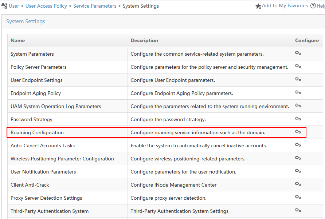Open configure gear for Endpoint Aging Policy
This screenshot has height=219, width=325.
(298, 92)
